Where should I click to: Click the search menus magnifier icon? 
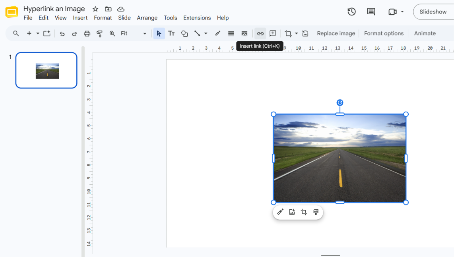(16, 34)
